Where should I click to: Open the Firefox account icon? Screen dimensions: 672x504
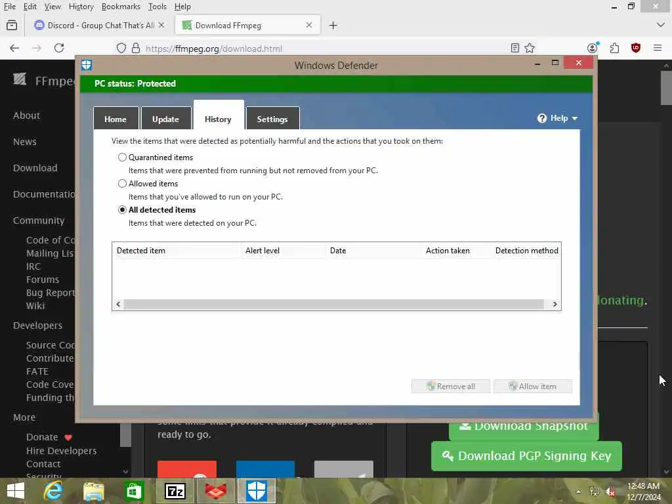(593, 47)
